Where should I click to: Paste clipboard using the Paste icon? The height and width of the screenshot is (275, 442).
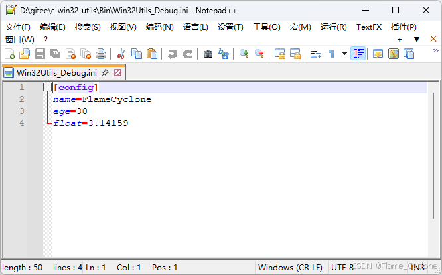pyautogui.click(x=152, y=54)
